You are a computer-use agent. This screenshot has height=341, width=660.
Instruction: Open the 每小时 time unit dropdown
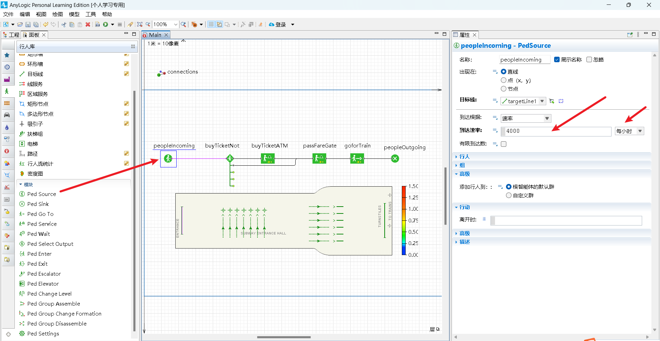[x=640, y=131]
